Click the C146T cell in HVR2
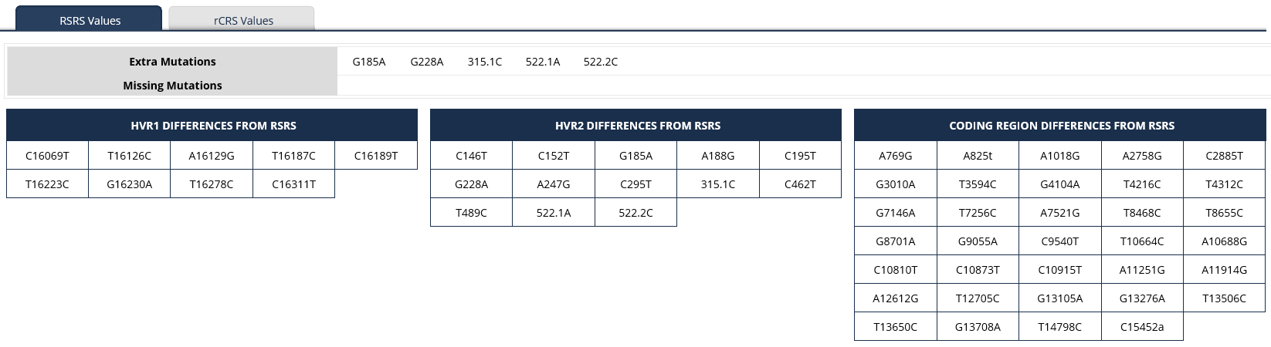 [471, 156]
